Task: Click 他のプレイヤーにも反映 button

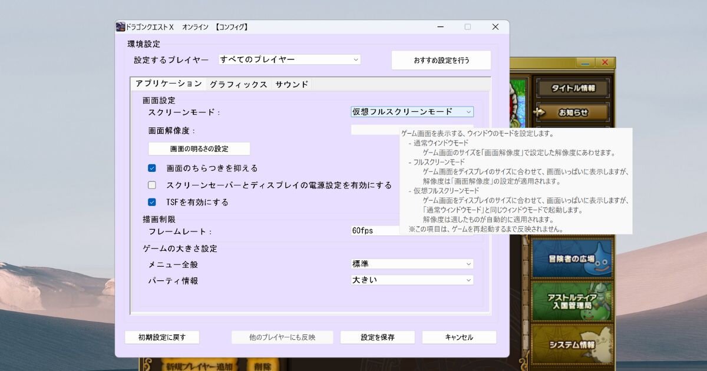Action: tap(282, 337)
